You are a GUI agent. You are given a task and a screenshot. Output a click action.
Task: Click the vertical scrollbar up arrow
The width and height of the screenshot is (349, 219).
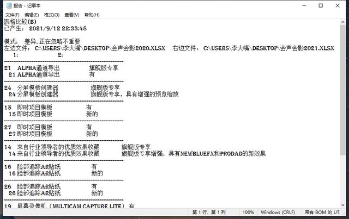click(344, 22)
